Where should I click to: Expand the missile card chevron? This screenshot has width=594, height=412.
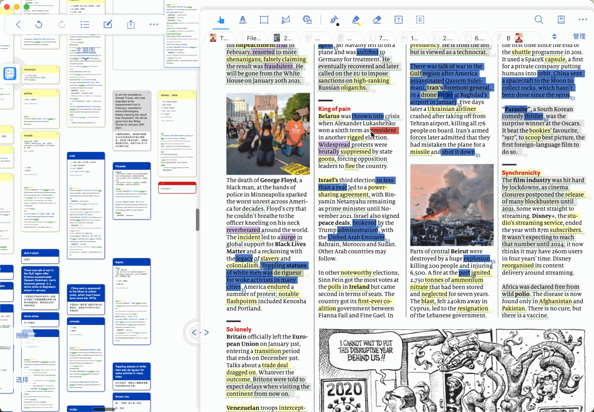click(x=57, y=134)
